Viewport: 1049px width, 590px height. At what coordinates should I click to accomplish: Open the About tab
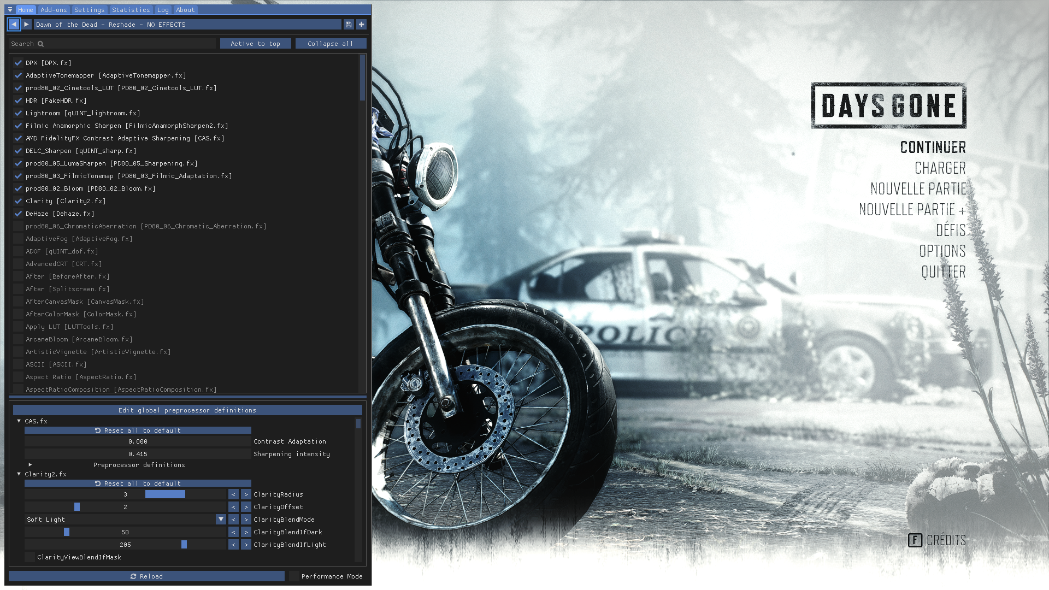pyautogui.click(x=186, y=10)
